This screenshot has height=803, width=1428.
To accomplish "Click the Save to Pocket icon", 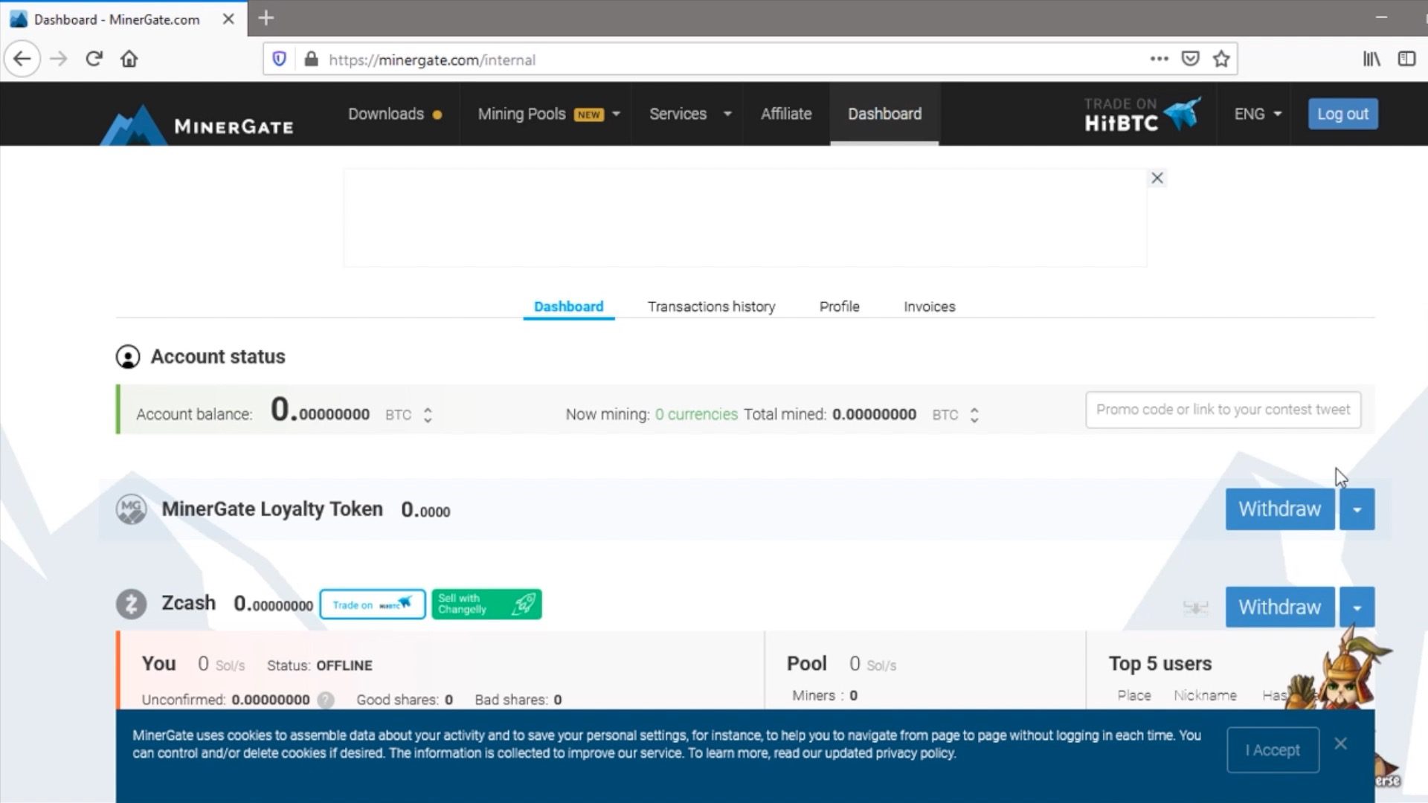I will [x=1190, y=59].
